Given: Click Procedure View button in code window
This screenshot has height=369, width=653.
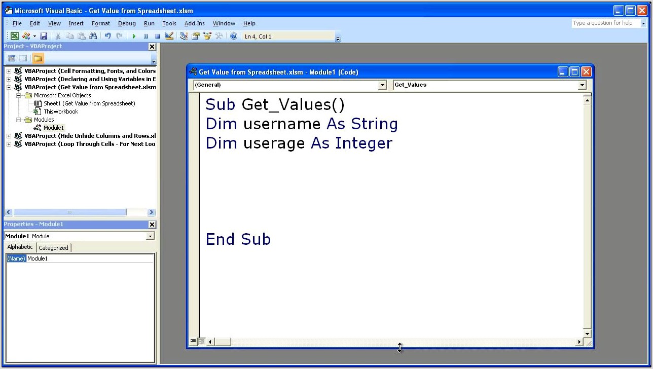Looking at the screenshot, I should pyautogui.click(x=193, y=342).
